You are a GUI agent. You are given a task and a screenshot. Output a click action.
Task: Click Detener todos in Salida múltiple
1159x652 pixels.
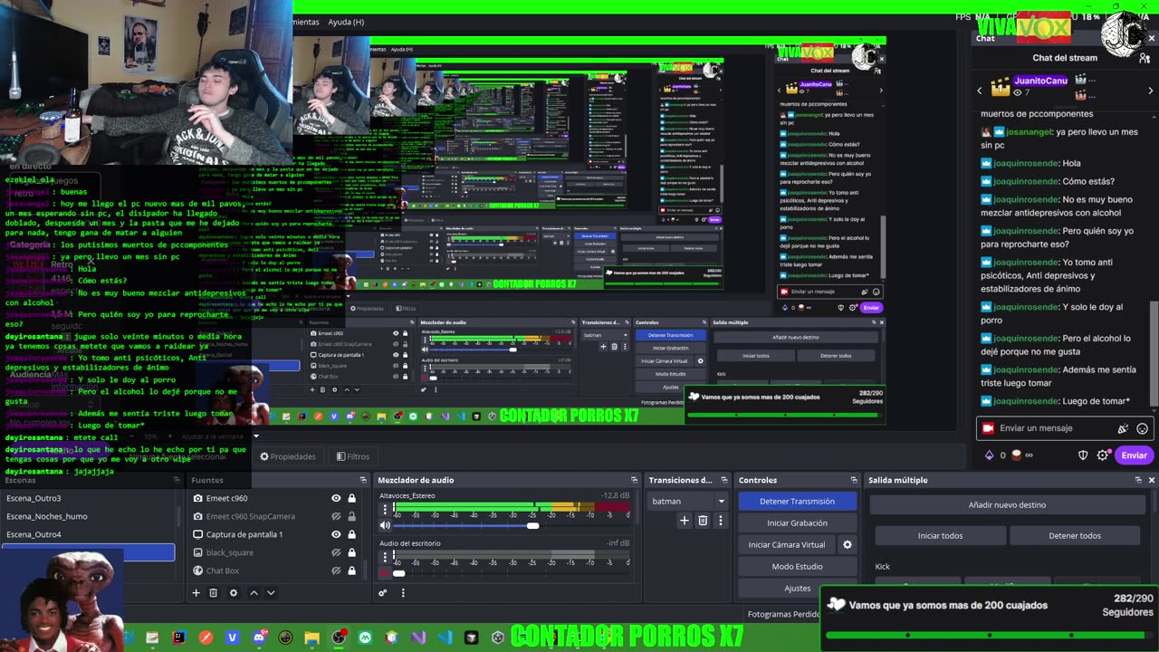click(x=1075, y=535)
